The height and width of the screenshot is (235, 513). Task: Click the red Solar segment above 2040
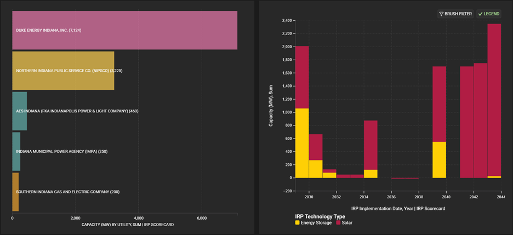pos(439,104)
